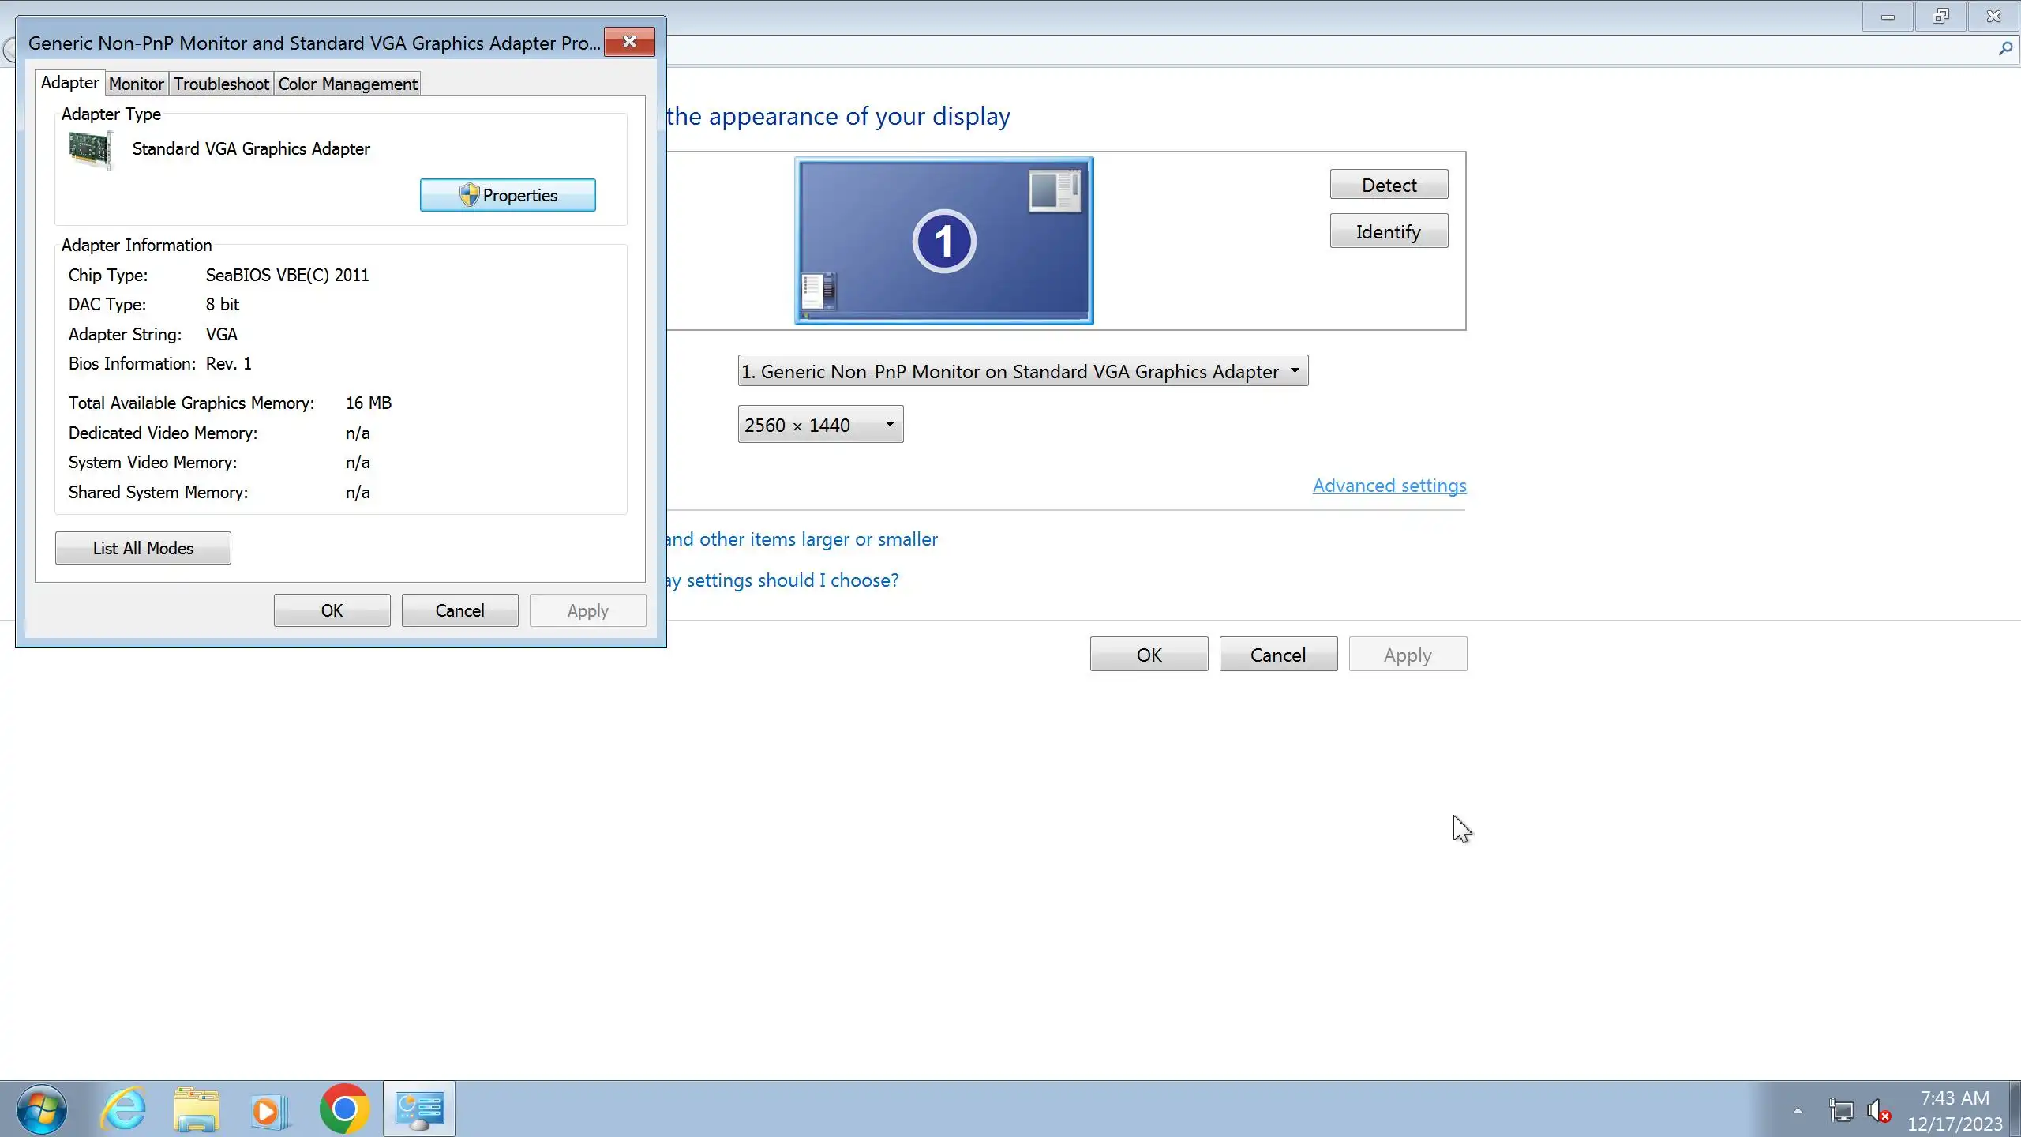Click the Windows Start orb
2021x1137 pixels.
coord(41,1109)
